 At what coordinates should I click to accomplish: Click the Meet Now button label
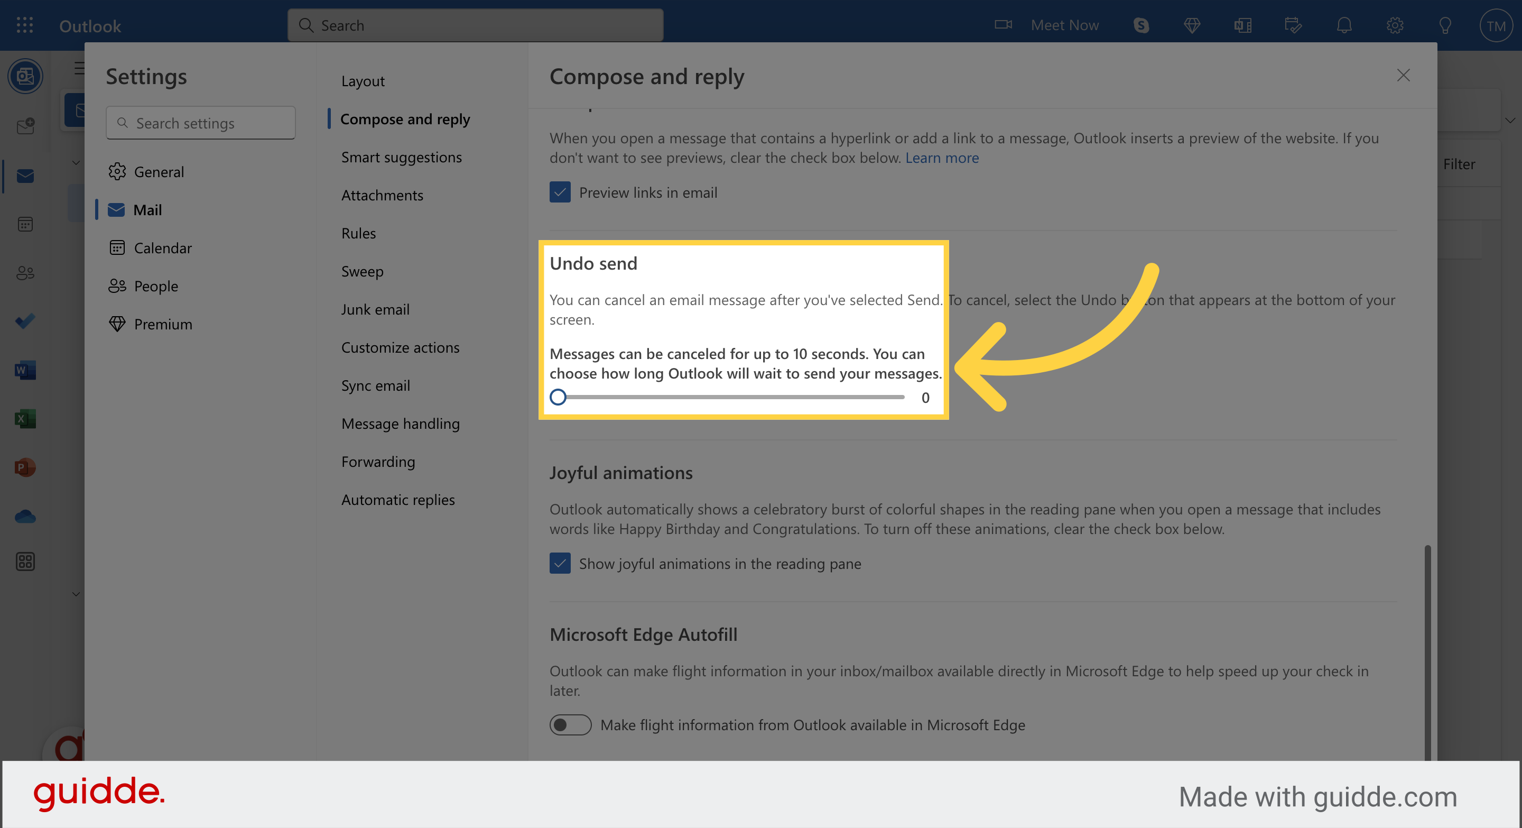coord(1065,25)
